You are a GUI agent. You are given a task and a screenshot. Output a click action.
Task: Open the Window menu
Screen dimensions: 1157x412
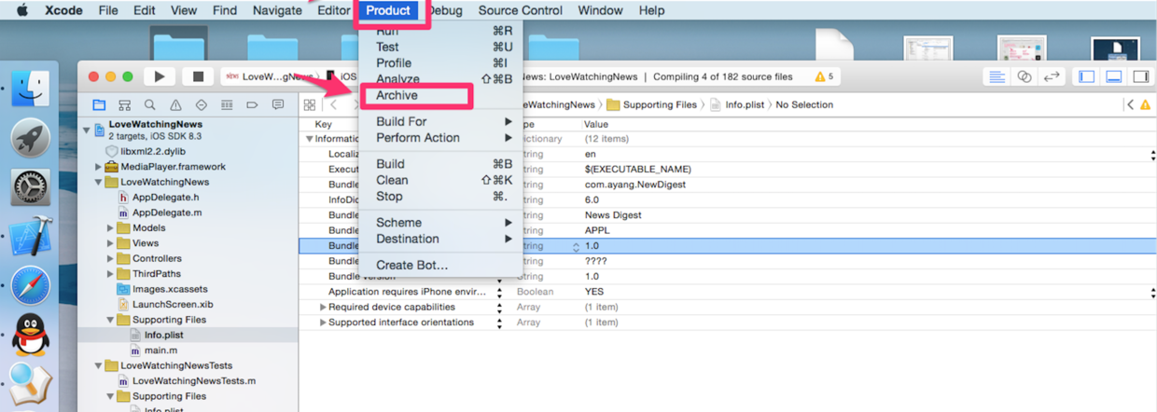point(600,10)
